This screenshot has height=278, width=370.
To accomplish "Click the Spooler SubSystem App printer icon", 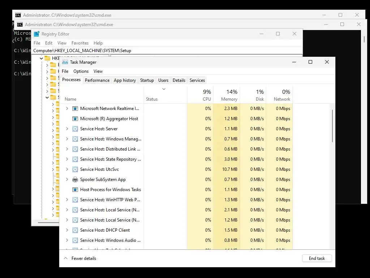I will point(75,180).
